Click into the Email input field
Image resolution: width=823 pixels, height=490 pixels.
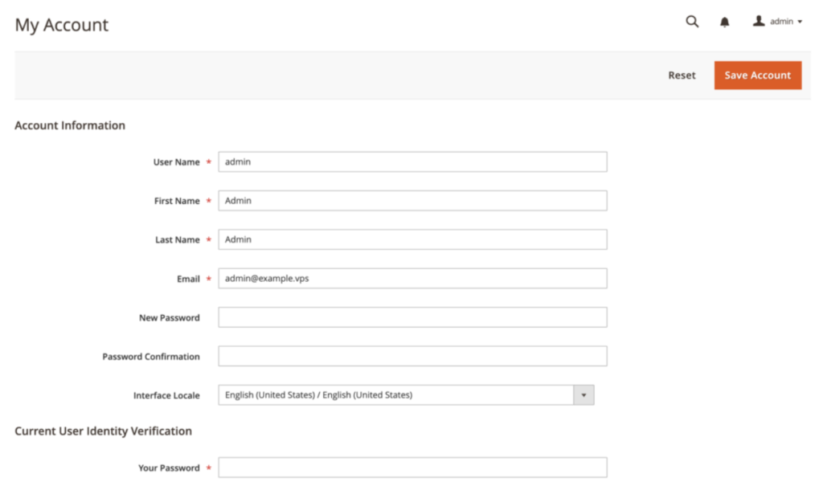pyautogui.click(x=412, y=278)
